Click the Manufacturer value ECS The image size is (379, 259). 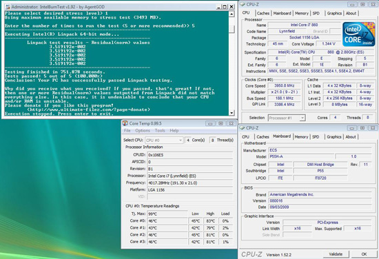(x=320, y=150)
